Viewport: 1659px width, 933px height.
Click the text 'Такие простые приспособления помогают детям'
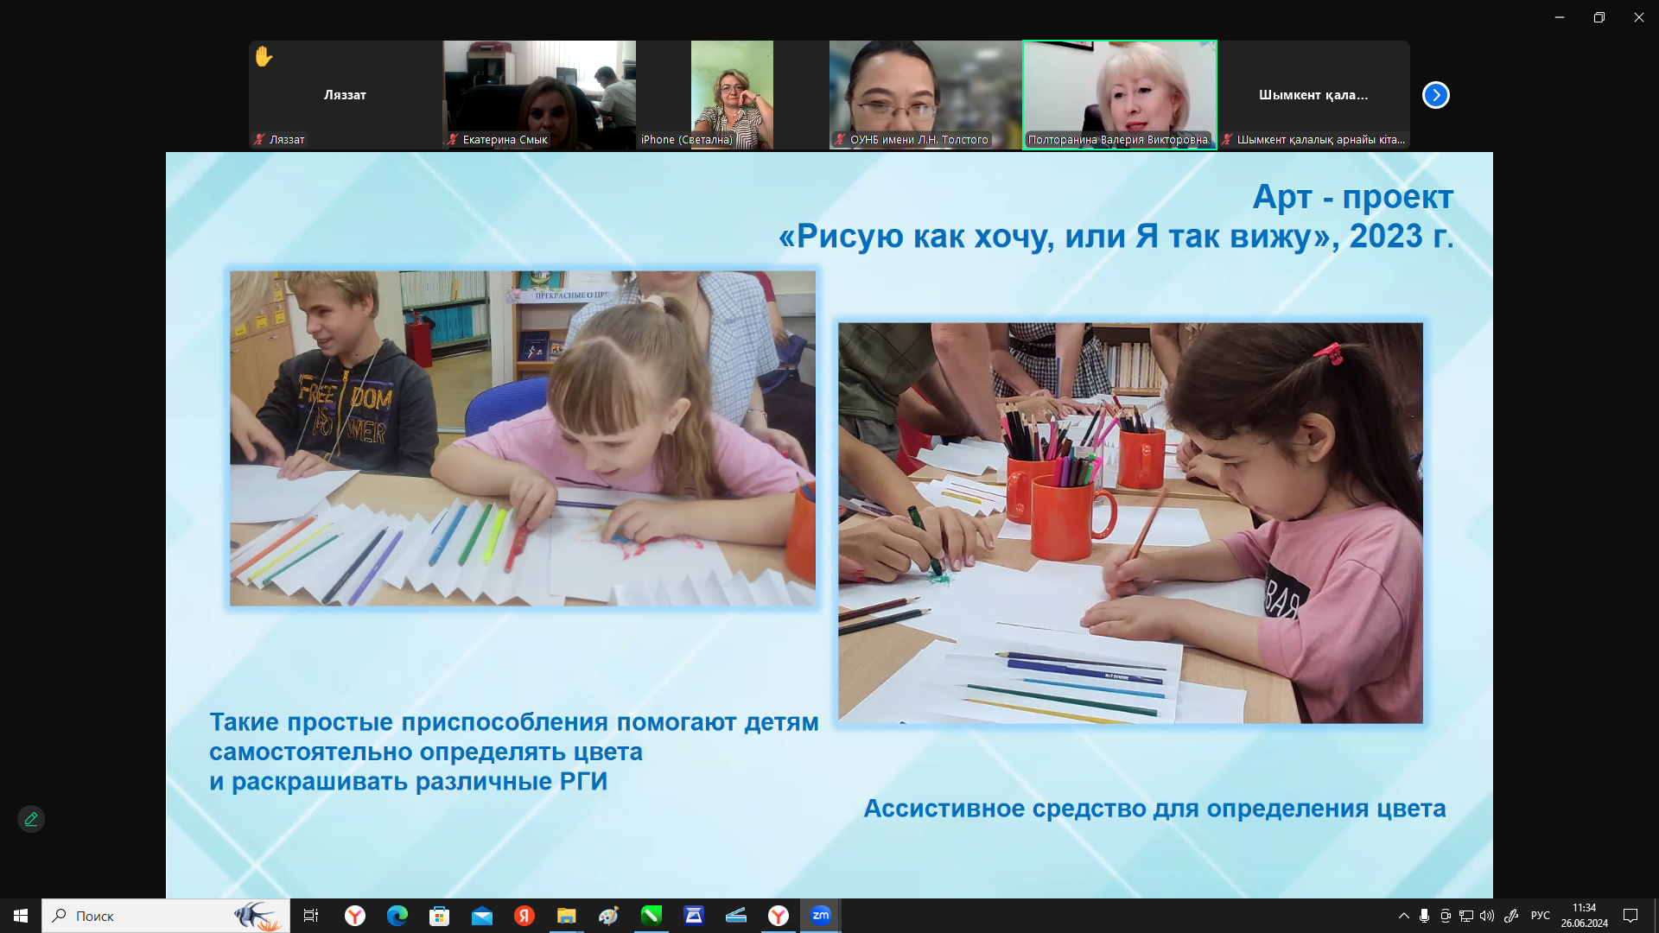[x=514, y=722]
